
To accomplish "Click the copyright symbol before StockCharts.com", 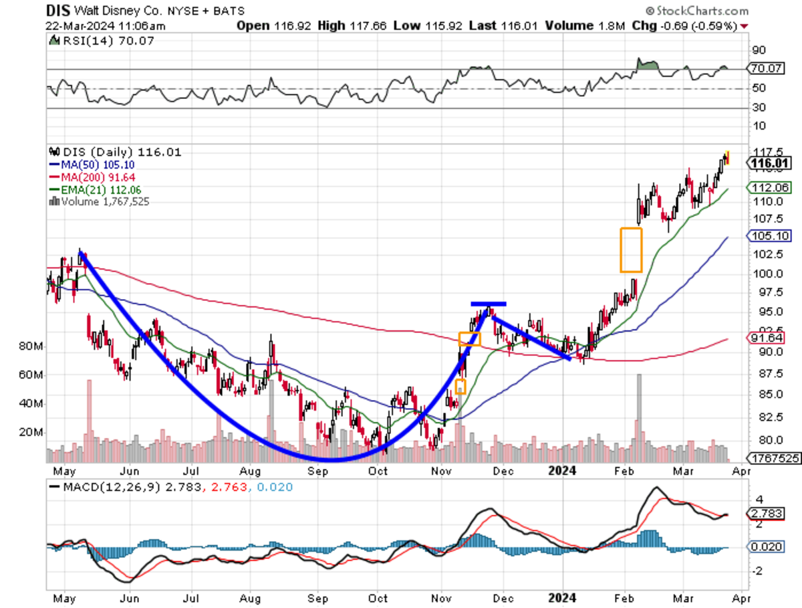I will (x=649, y=11).
